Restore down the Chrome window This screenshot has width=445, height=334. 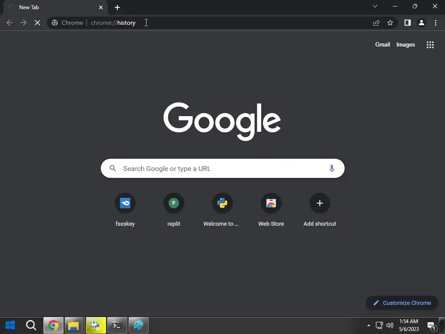pos(415,6)
